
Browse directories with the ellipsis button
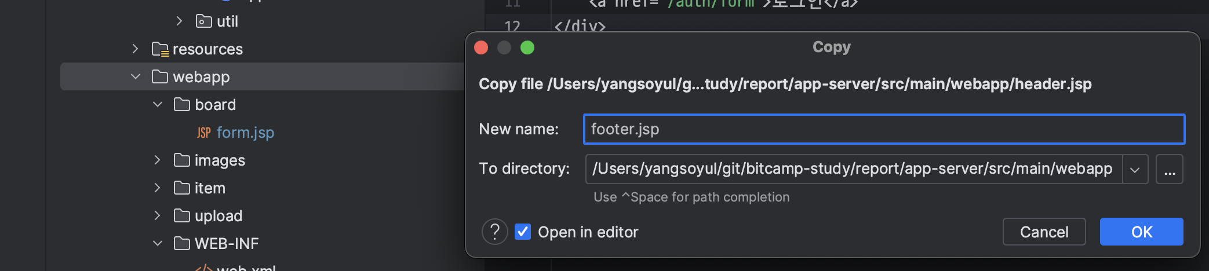click(1170, 169)
